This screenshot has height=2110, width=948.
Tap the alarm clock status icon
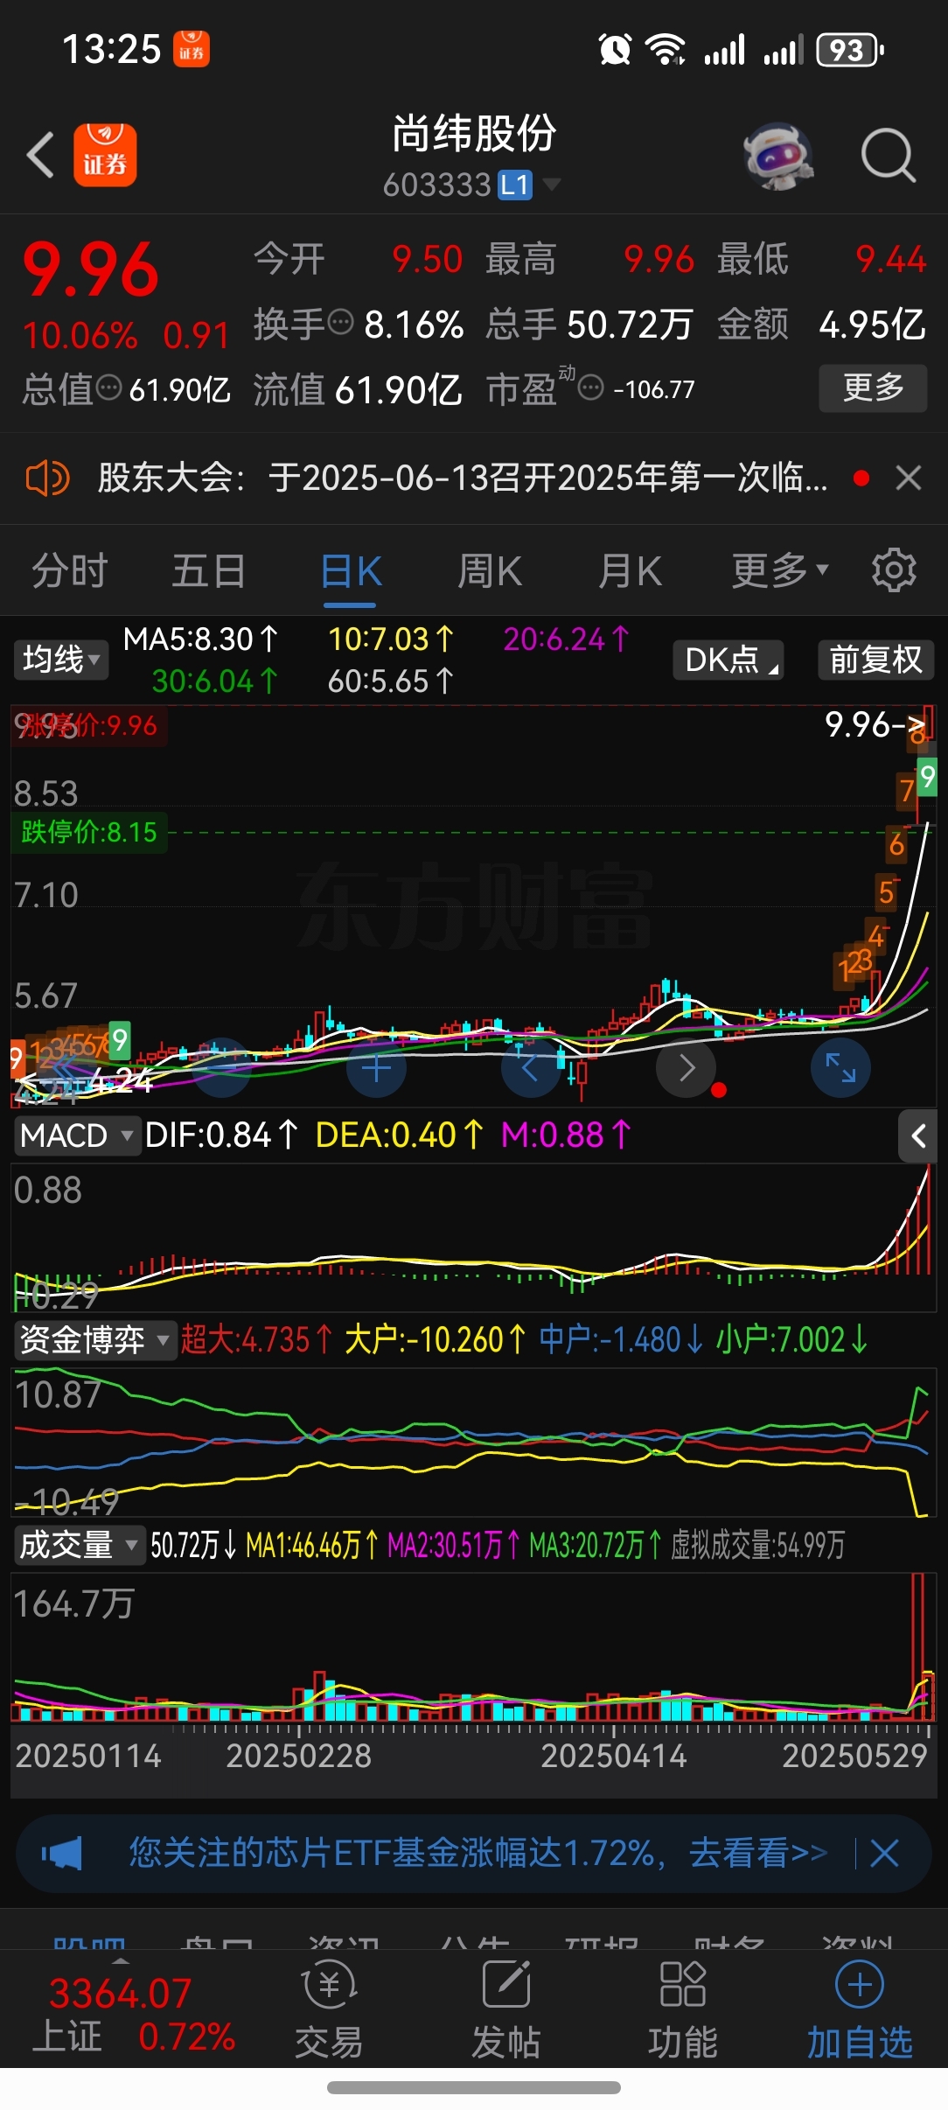pyautogui.click(x=615, y=50)
